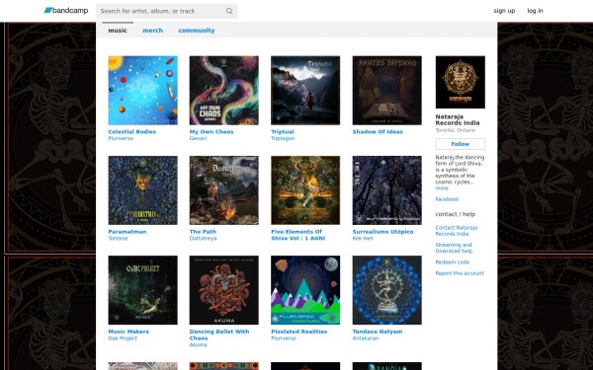Switch to the community tab
This screenshot has height=370, width=593.
[x=197, y=31]
